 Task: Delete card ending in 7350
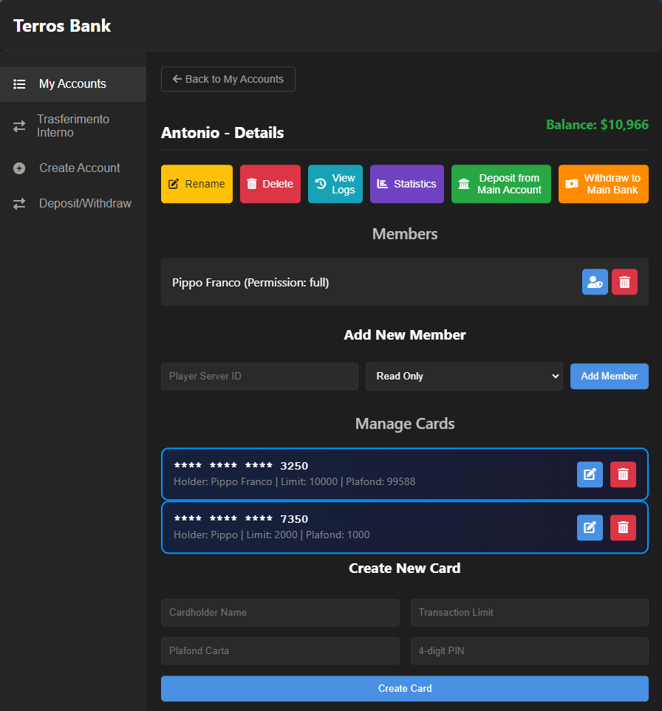pyautogui.click(x=623, y=528)
